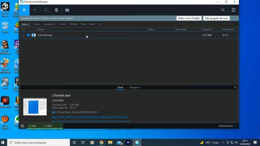Click the download speed 0 B/s indicator
Screen dimensions: 260x146
[x=32, y=126]
